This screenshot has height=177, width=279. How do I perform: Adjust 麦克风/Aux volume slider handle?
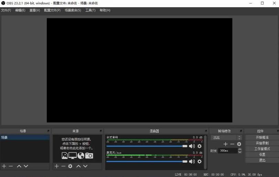click(185, 161)
